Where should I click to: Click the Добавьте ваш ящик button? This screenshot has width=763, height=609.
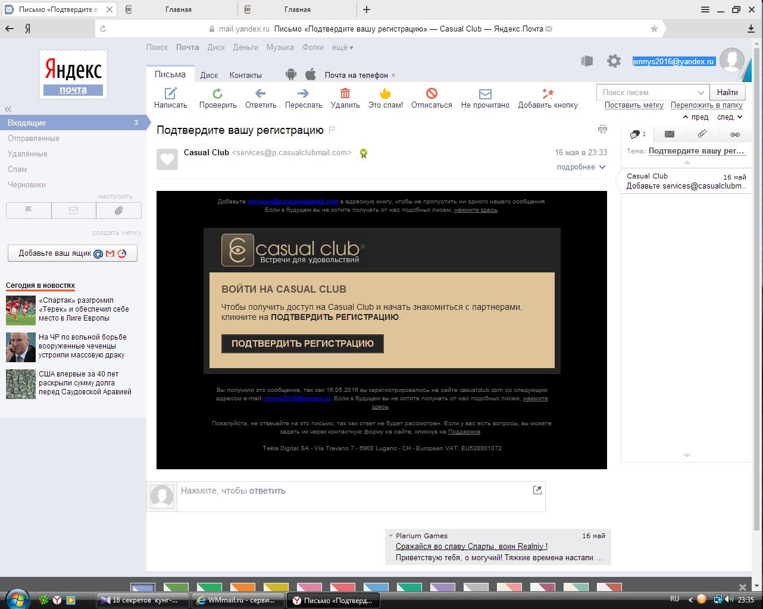73,253
